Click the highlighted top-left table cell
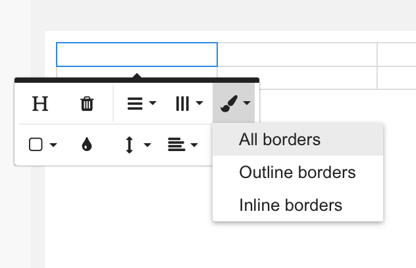Image resolution: width=416 pixels, height=268 pixels. tap(137, 55)
